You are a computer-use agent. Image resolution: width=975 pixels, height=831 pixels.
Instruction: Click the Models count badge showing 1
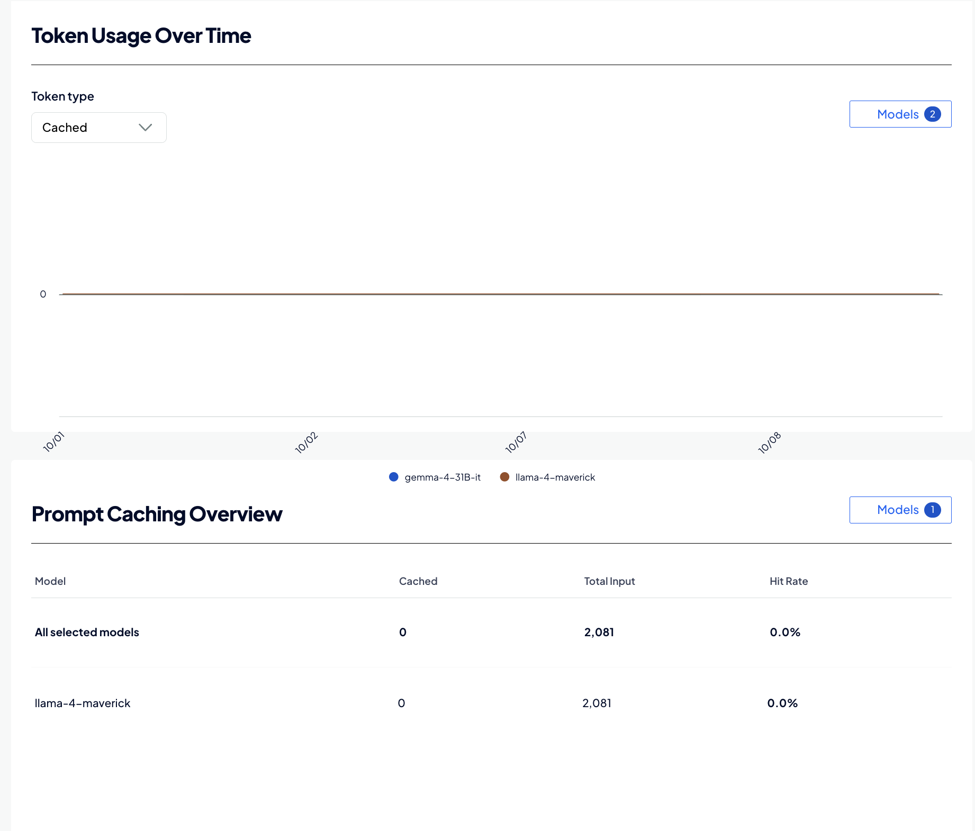tap(933, 510)
